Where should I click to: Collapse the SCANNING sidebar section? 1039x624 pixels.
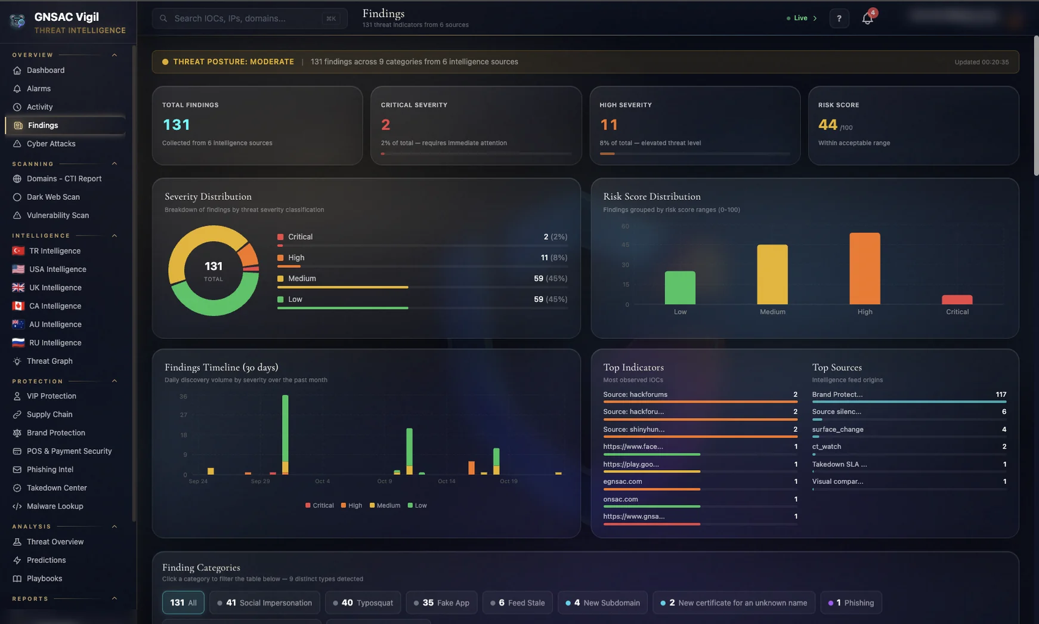[115, 163]
